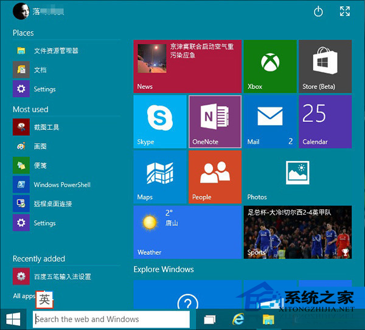Open the Mail tile
This screenshot has height=330, width=365.
coord(270,121)
